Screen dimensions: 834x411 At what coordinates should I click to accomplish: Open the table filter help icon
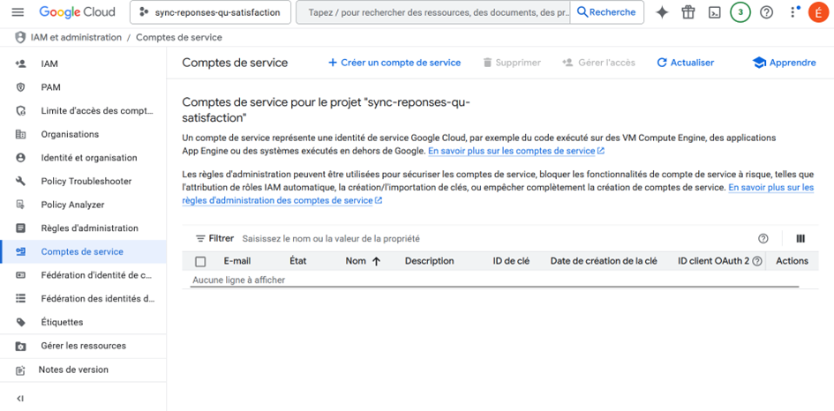coord(763,239)
